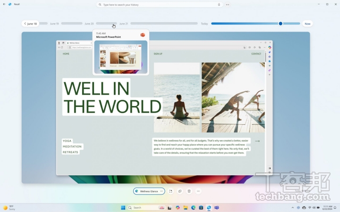Screen dimensions: 340x212
Task: Open the Wellness Glance Edge snapshot button
Action: 149,191
